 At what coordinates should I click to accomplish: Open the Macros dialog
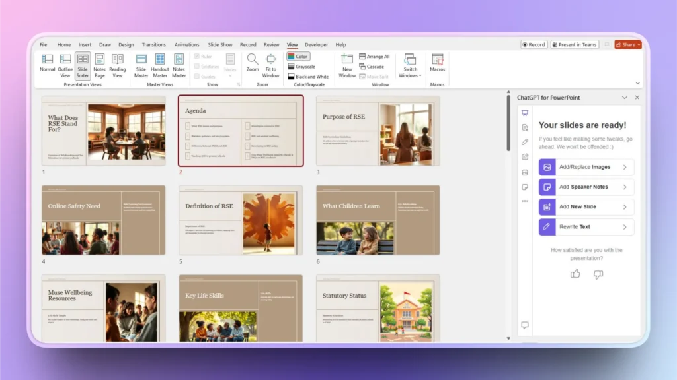click(x=437, y=66)
